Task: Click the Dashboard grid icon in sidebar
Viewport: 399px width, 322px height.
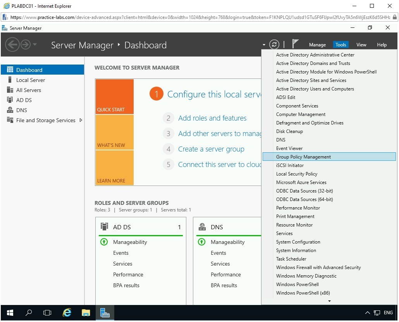Action: [10, 70]
